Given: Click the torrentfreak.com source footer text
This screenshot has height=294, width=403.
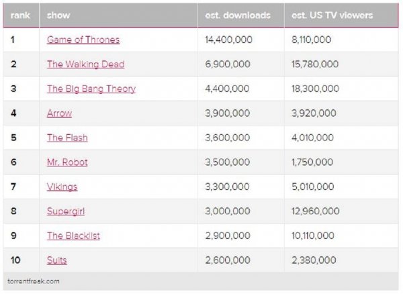Looking at the screenshot, I should (36, 281).
